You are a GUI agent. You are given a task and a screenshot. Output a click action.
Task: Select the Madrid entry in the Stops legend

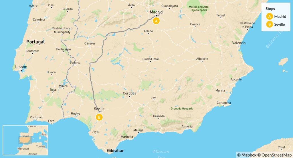tap(276, 16)
